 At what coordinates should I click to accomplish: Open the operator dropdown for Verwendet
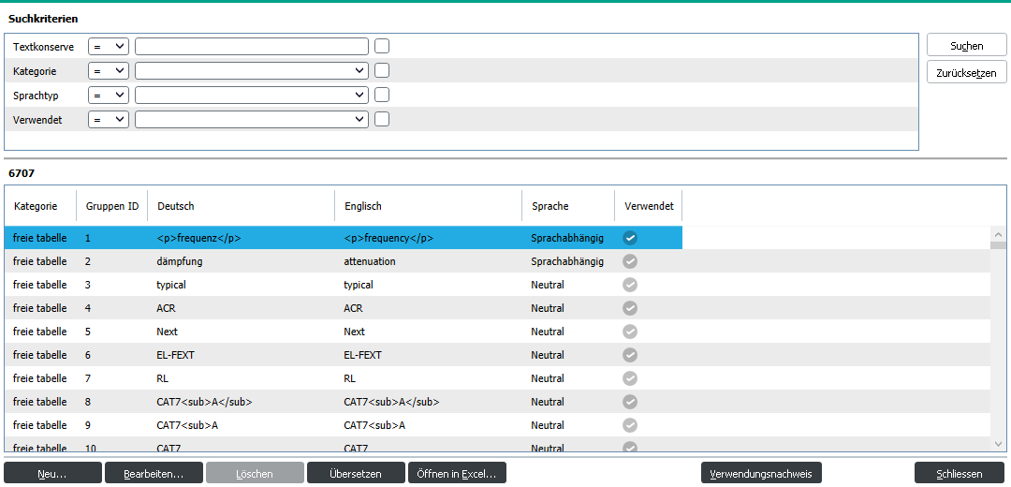pyautogui.click(x=108, y=119)
